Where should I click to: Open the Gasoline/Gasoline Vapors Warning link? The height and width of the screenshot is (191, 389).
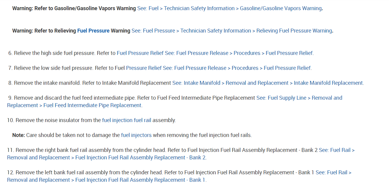tap(230, 8)
